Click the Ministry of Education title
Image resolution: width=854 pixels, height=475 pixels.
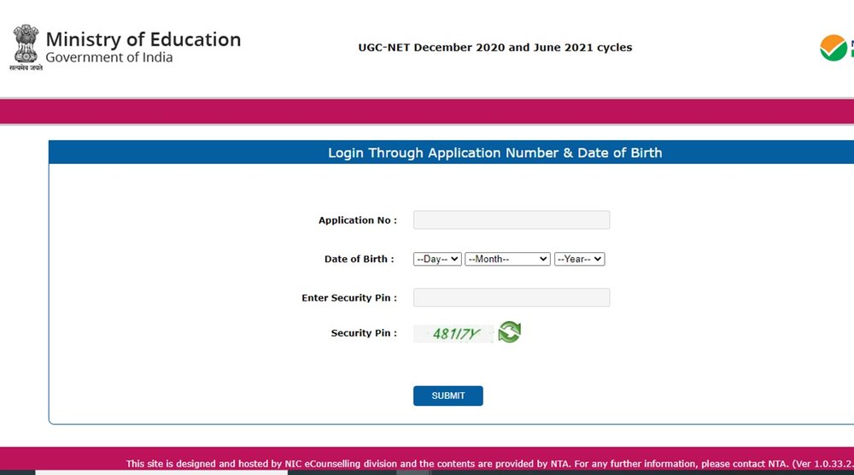coord(143,39)
